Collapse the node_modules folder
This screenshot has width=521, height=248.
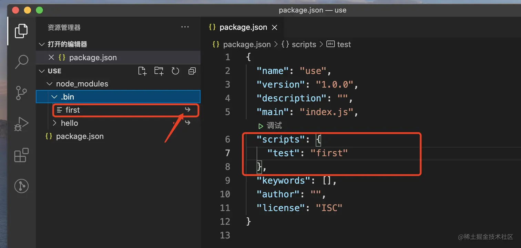click(x=50, y=84)
